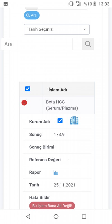Focus the large Ara search field
The width and height of the screenshot is (112, 224).
tap(37, 44)
